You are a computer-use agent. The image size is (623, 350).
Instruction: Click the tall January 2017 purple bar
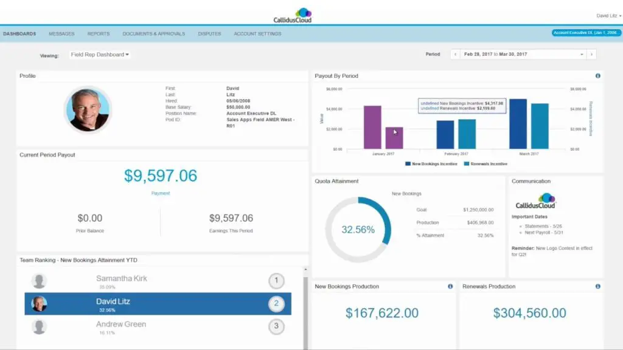(372, 128)
